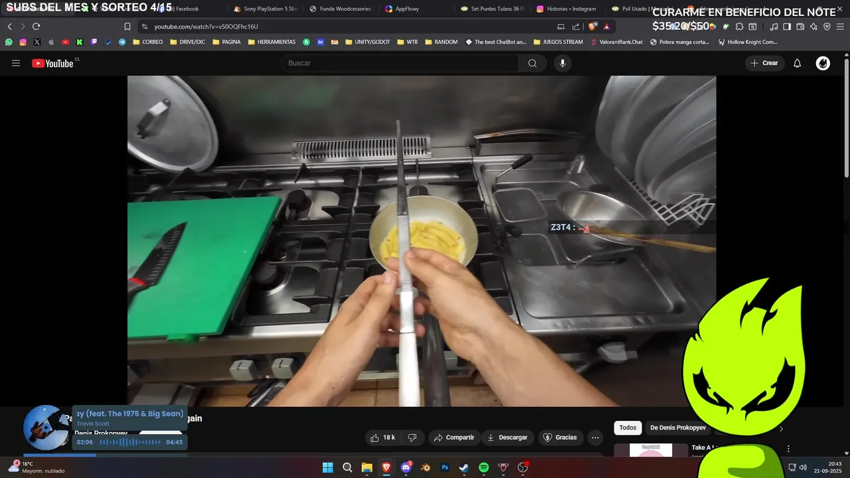850x478 pixels.
Task: Open Polera manga corta bookmark
Action: tap(680, 42)
